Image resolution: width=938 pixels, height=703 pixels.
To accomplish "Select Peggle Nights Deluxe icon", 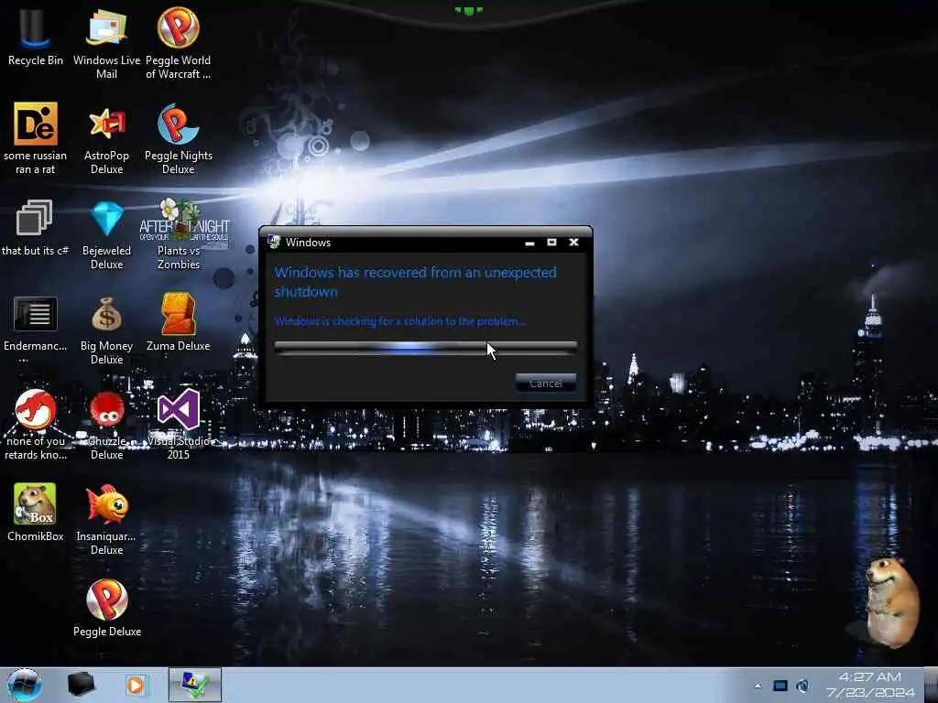I will [x=179, y=139].
